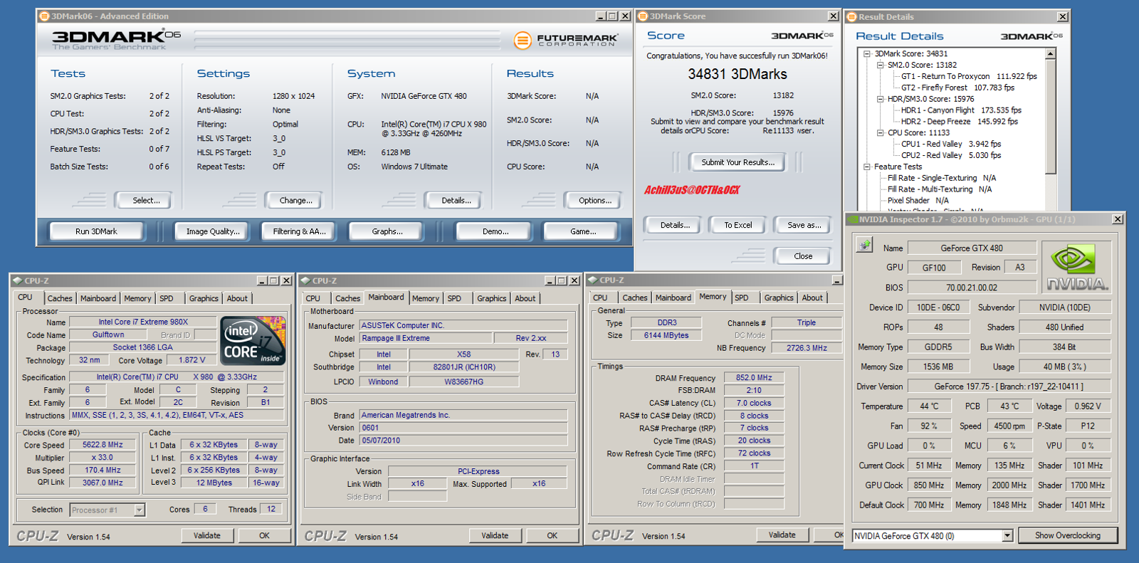The width and height of the screenshot is (1139, 563).
Task: Click the NVIDIA Inspector title bar icon
Action: coord(853,219)
